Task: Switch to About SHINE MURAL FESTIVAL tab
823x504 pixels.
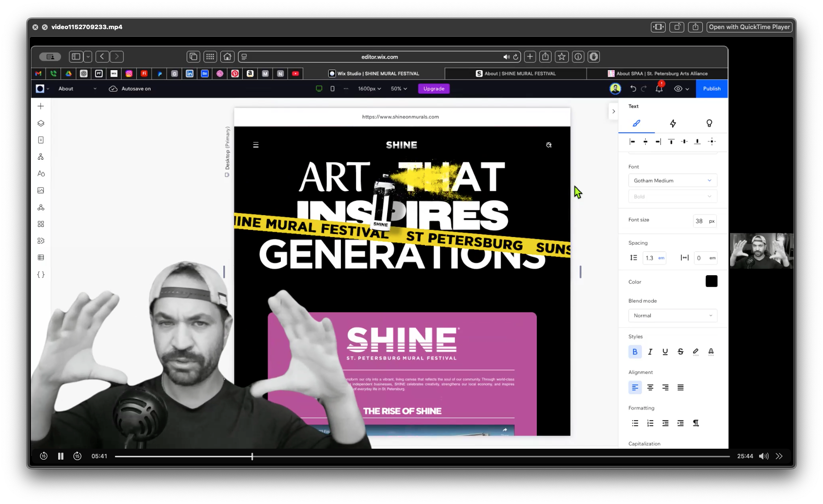Action: 515,73
